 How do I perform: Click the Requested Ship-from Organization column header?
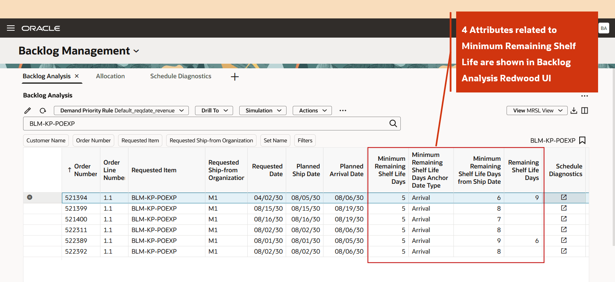[x=226, y=170]
